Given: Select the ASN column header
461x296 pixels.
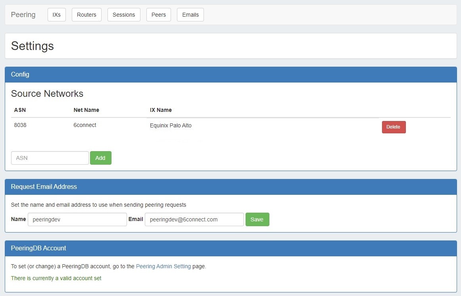Looking at the screenshot, I should coord(20,110).
